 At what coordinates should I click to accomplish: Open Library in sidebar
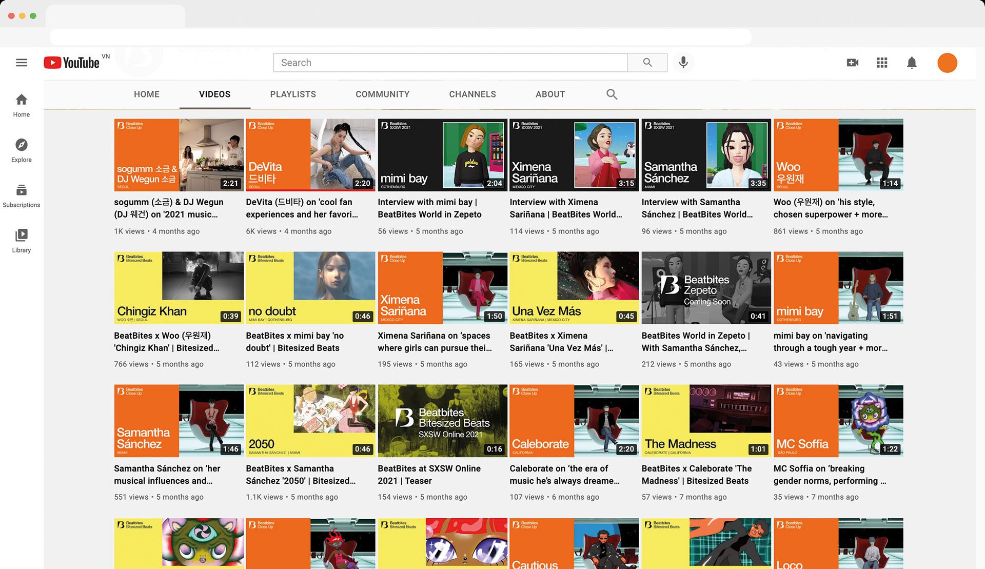tap(22, 241)
